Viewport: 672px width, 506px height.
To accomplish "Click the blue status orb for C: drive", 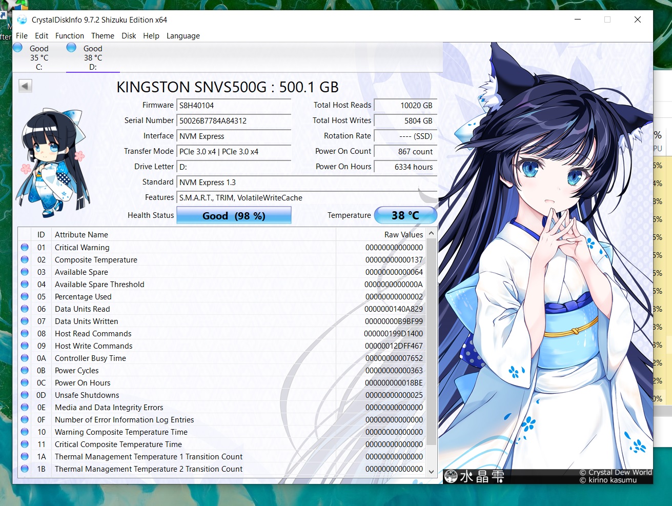I will [x=18, y=48].
